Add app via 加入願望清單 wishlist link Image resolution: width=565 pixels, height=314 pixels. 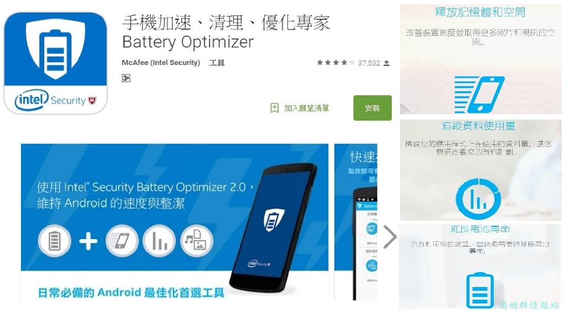click(306, 108)
